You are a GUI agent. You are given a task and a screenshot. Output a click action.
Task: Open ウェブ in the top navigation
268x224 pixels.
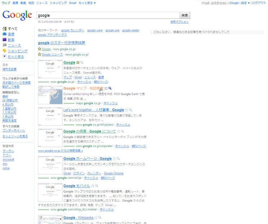6,3
